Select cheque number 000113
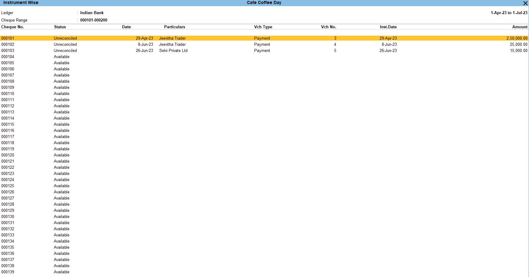529x277 pixels. pyautogui.click(x=8, y=112)
